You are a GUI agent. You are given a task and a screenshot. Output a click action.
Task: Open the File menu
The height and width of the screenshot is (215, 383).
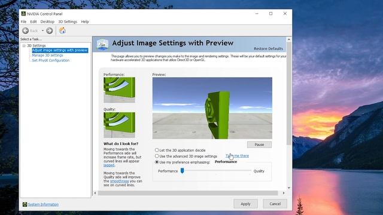pos(23,21)
